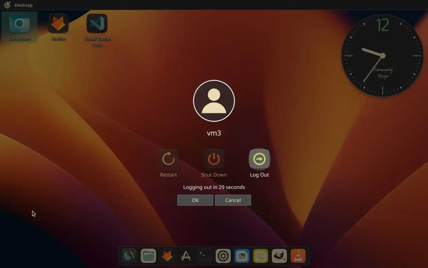Launch VLC media player from the dock

click(298, 256)
